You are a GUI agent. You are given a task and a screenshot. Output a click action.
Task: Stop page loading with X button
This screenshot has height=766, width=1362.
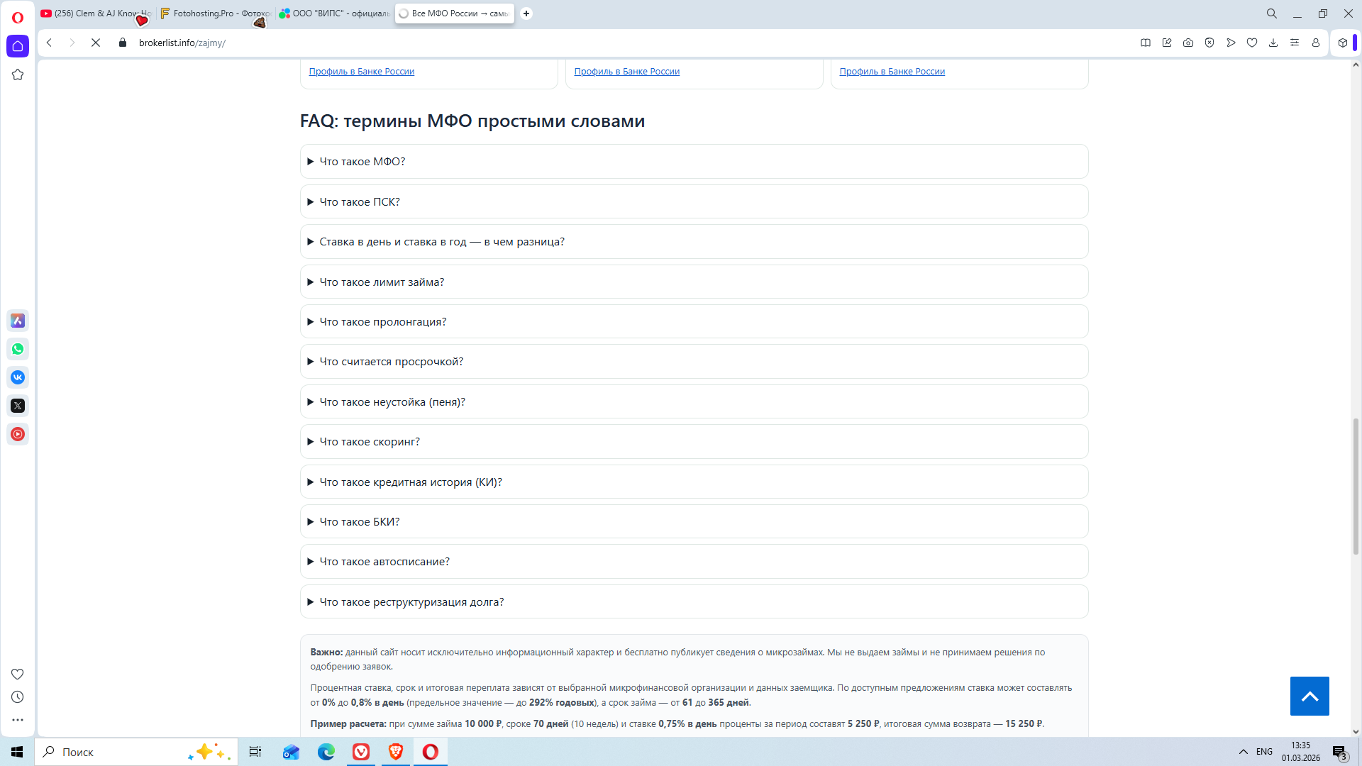click(96, 43)
